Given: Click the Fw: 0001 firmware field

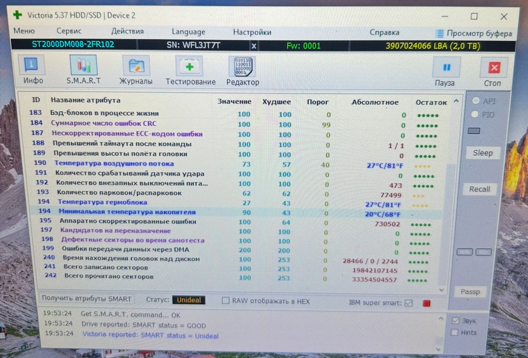Looking at the screenshot, I should click(304, 46).
